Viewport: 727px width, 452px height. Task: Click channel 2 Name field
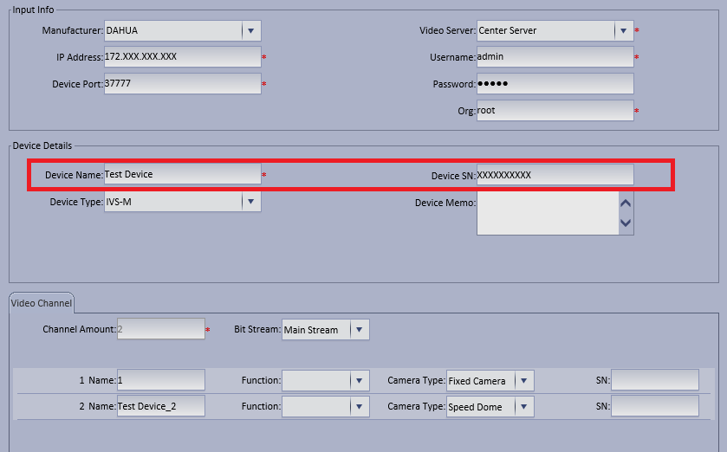pyautogui.click(x=160, y=407)
